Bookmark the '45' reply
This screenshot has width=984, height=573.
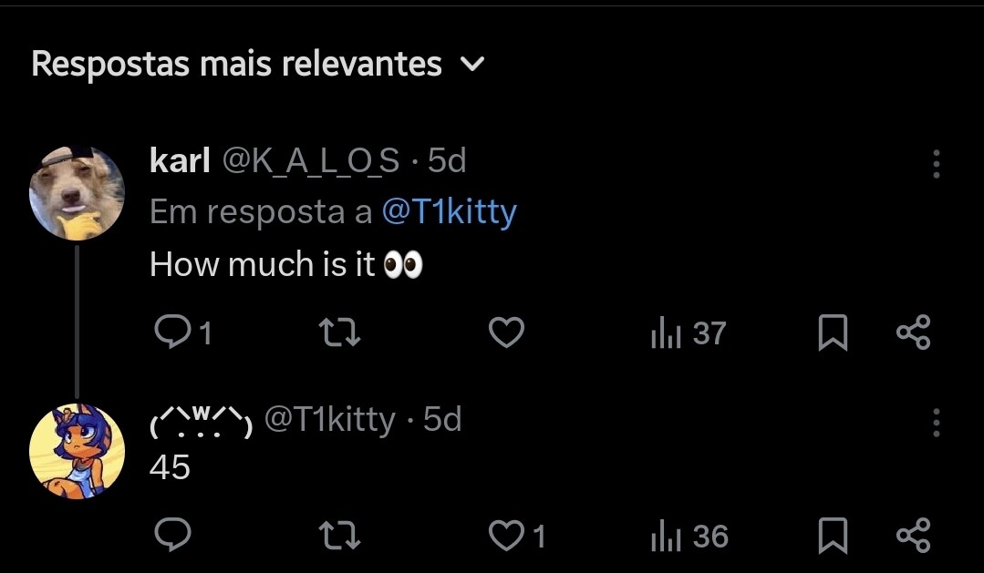pyautogui.click(x=832, y=536)
